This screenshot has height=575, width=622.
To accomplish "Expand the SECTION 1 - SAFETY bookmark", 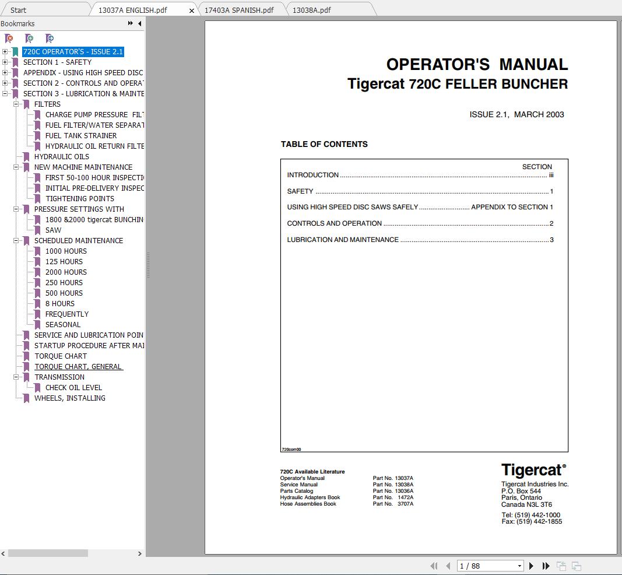I will (5, 62).
